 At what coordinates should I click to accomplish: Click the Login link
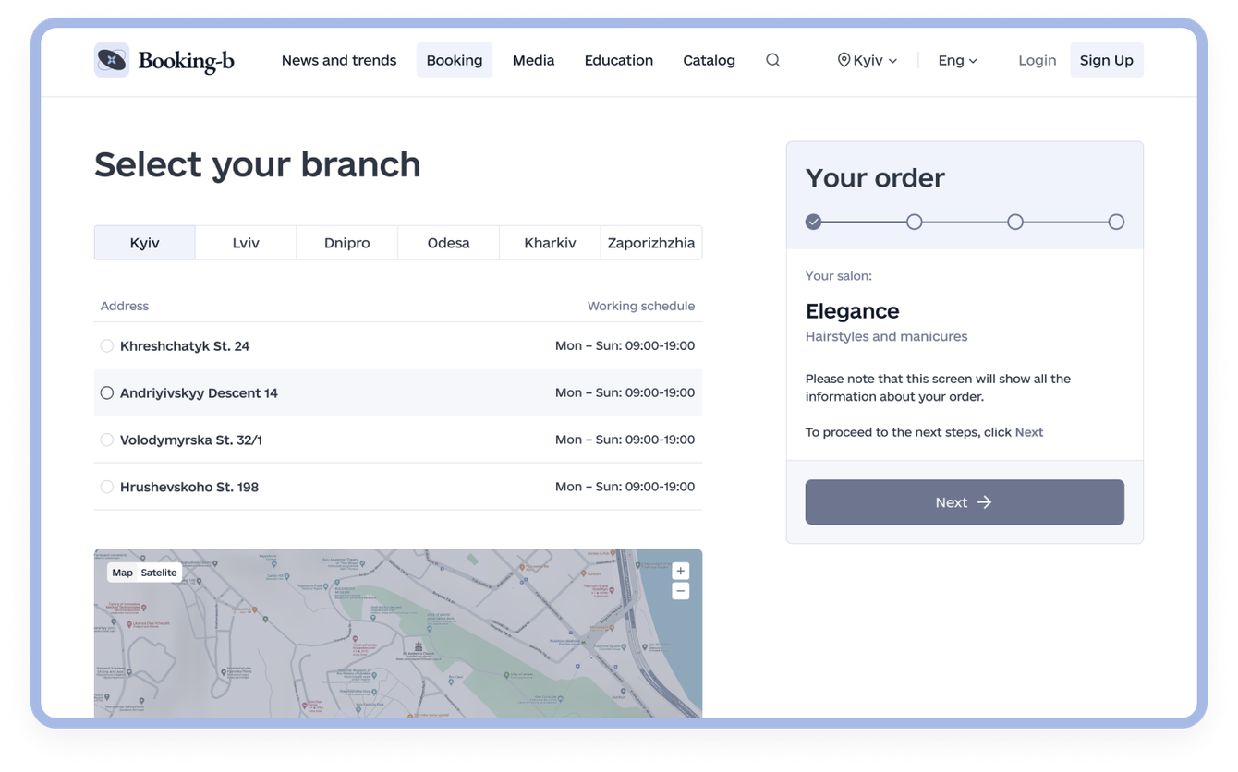tap(1037, 60)
